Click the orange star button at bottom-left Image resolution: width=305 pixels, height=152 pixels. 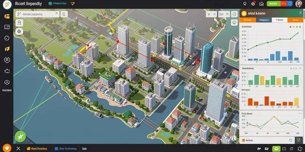[x=7, y=148]
